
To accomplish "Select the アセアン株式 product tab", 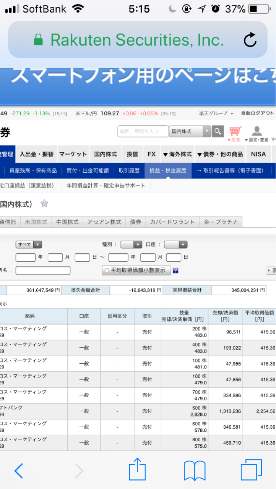I will coord(104,222).
